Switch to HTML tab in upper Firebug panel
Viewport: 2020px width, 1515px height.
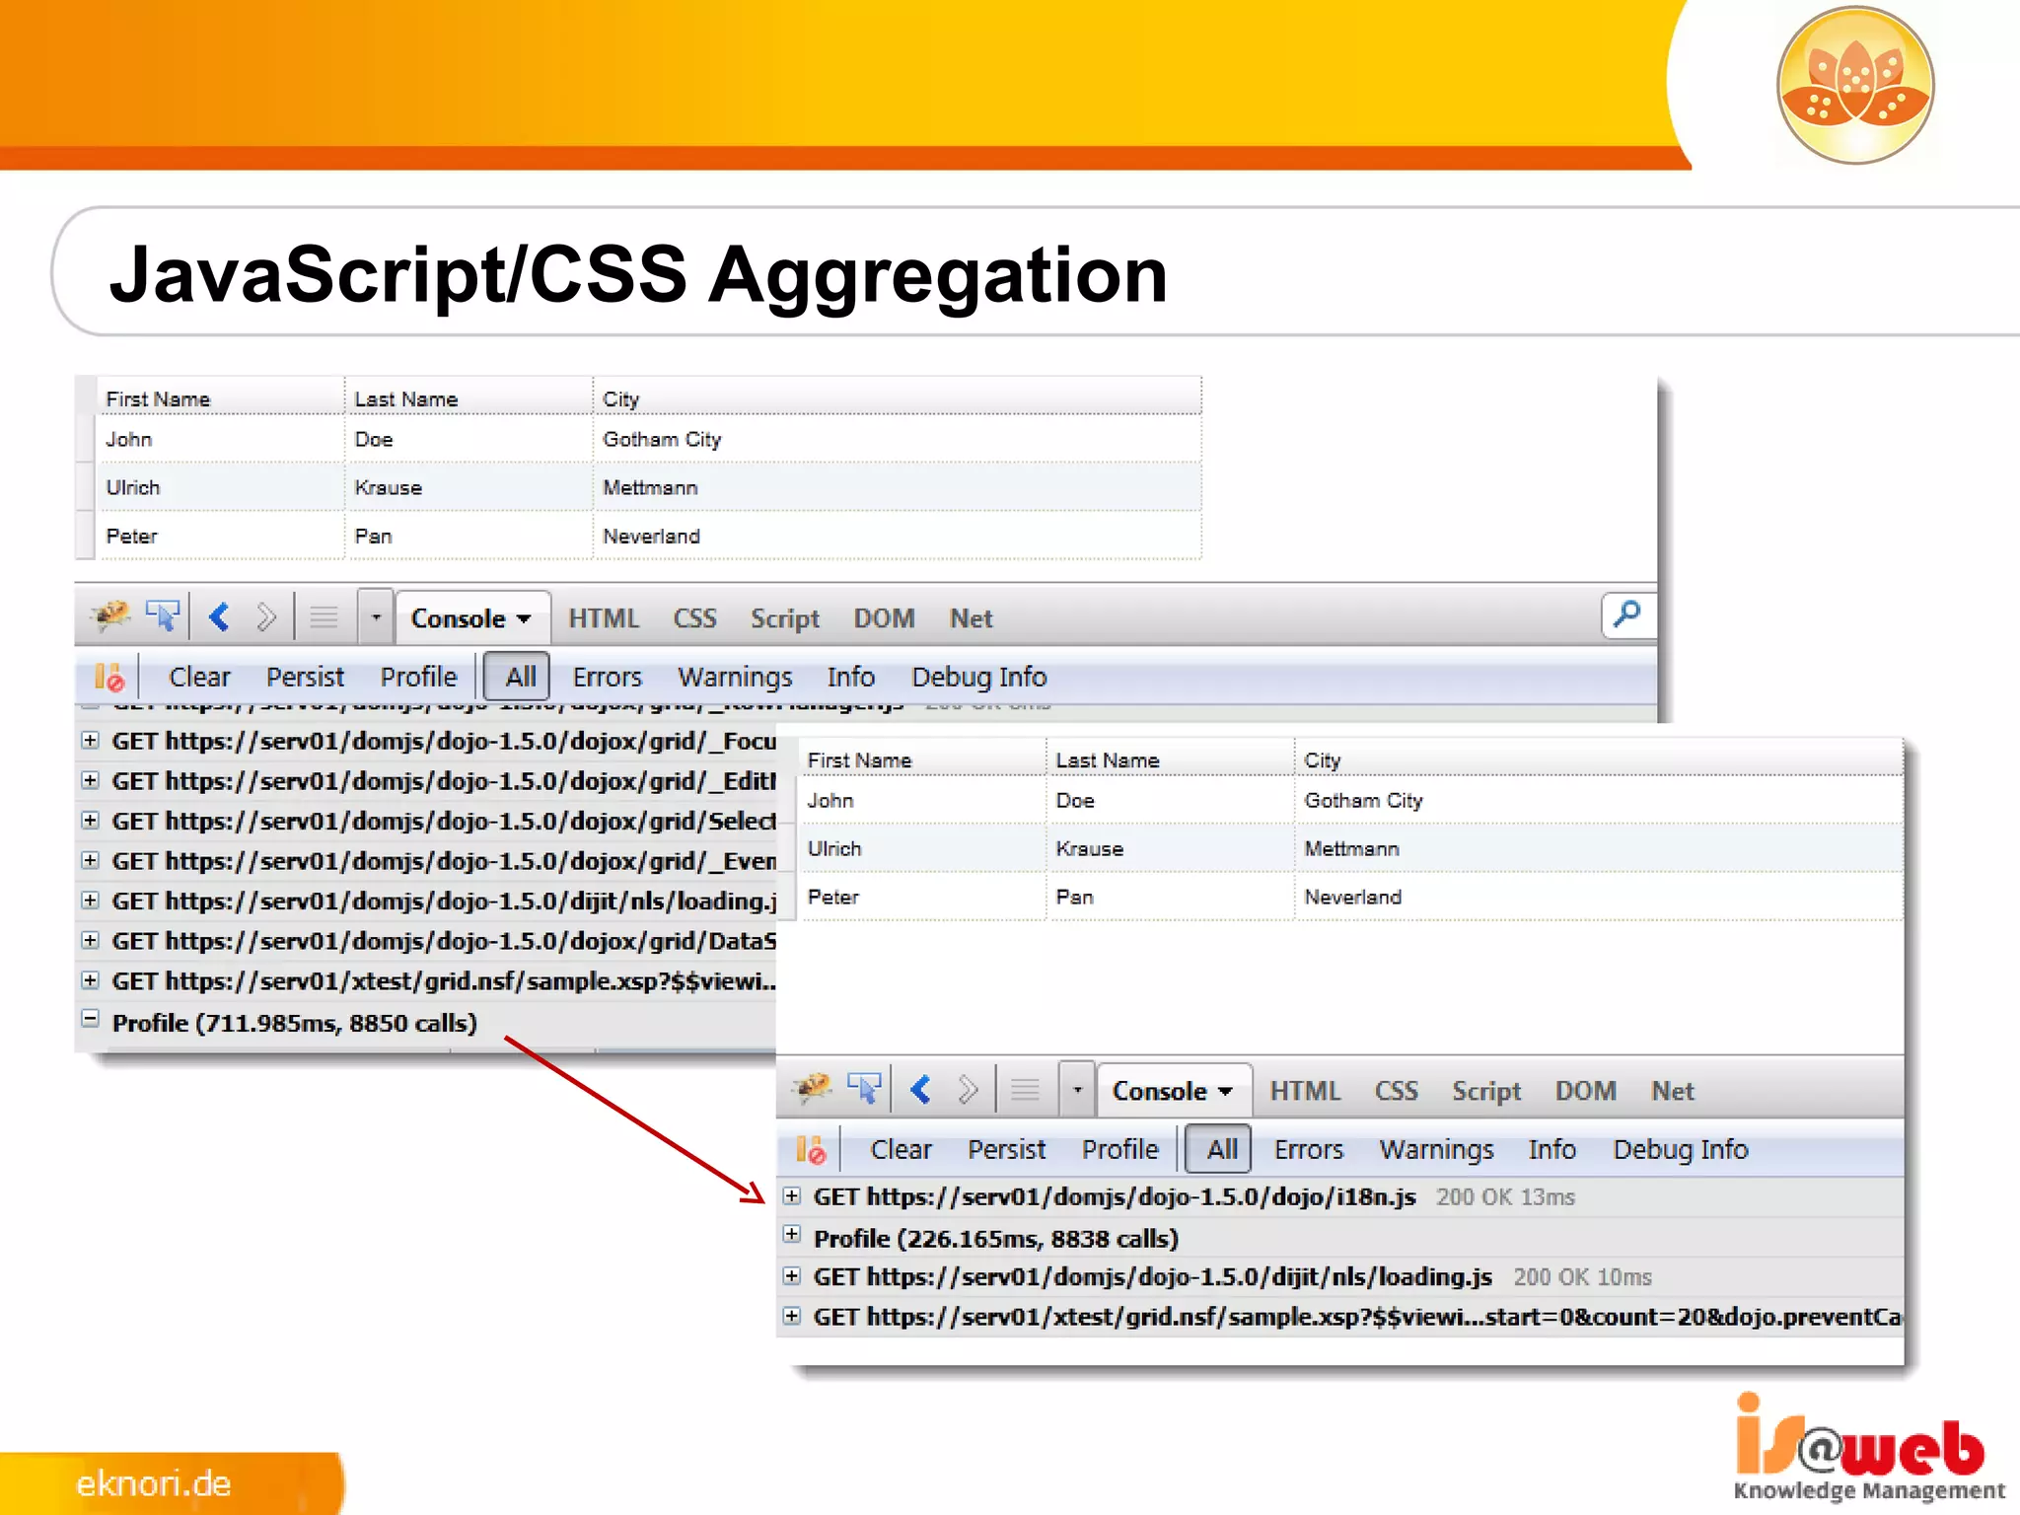pos(604,618)
